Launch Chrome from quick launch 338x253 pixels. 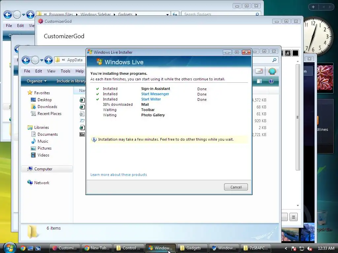tap(23, 248)
